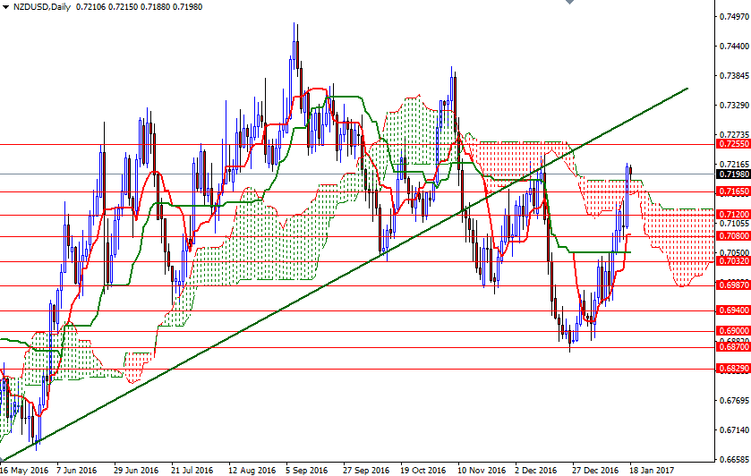This screenshot has width=751, height=476.
Task: Click the 0.66585 price axis value
Action: (x=734, y=460)
